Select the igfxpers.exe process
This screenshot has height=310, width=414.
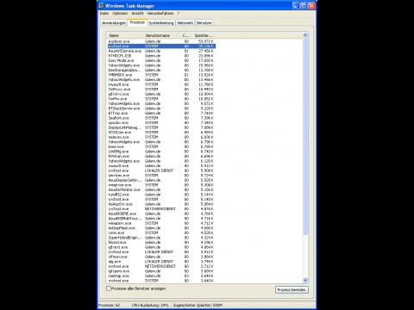click(161, 271)
